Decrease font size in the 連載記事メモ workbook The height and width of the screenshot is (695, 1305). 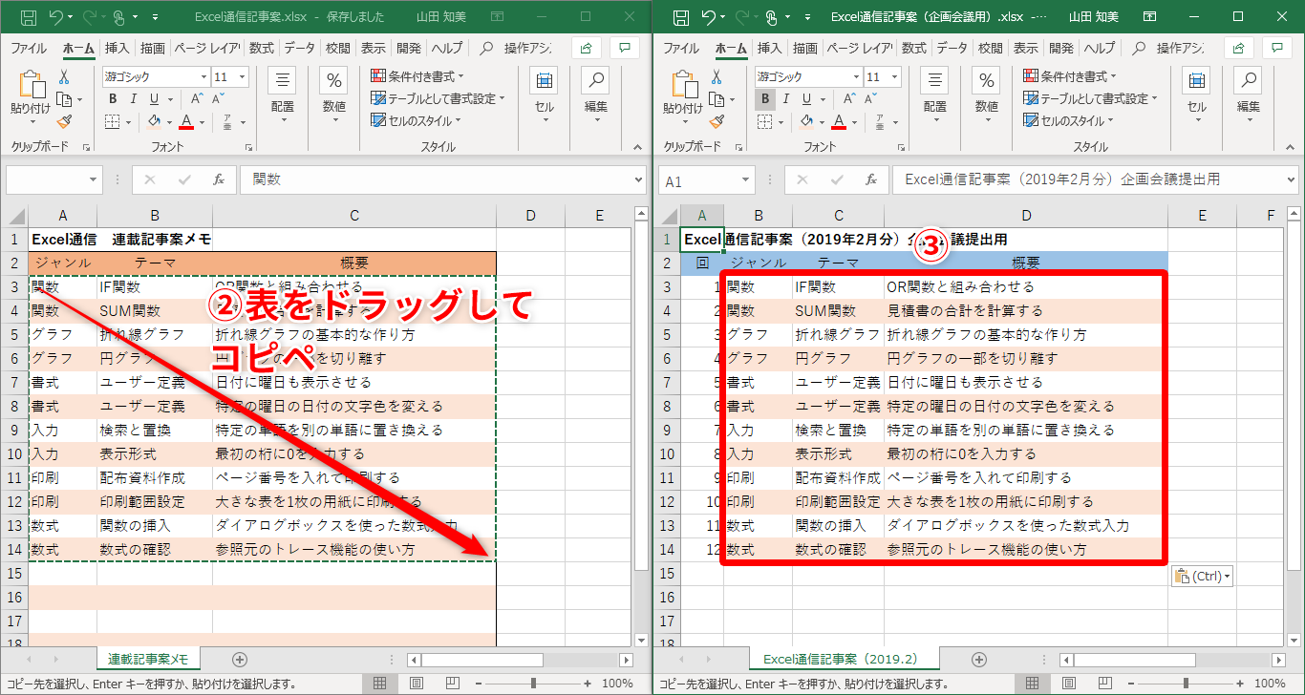pyautogui.click(x=219, y=98)
